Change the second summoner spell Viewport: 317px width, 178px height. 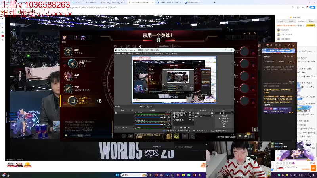[176, 136]
